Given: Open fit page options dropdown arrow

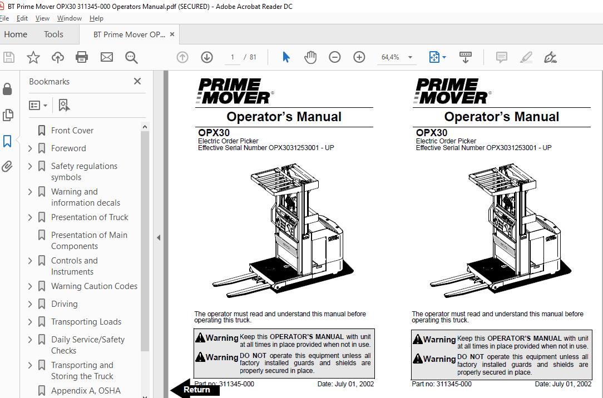Looking at the screenshot, I should (x=444, y=57).
